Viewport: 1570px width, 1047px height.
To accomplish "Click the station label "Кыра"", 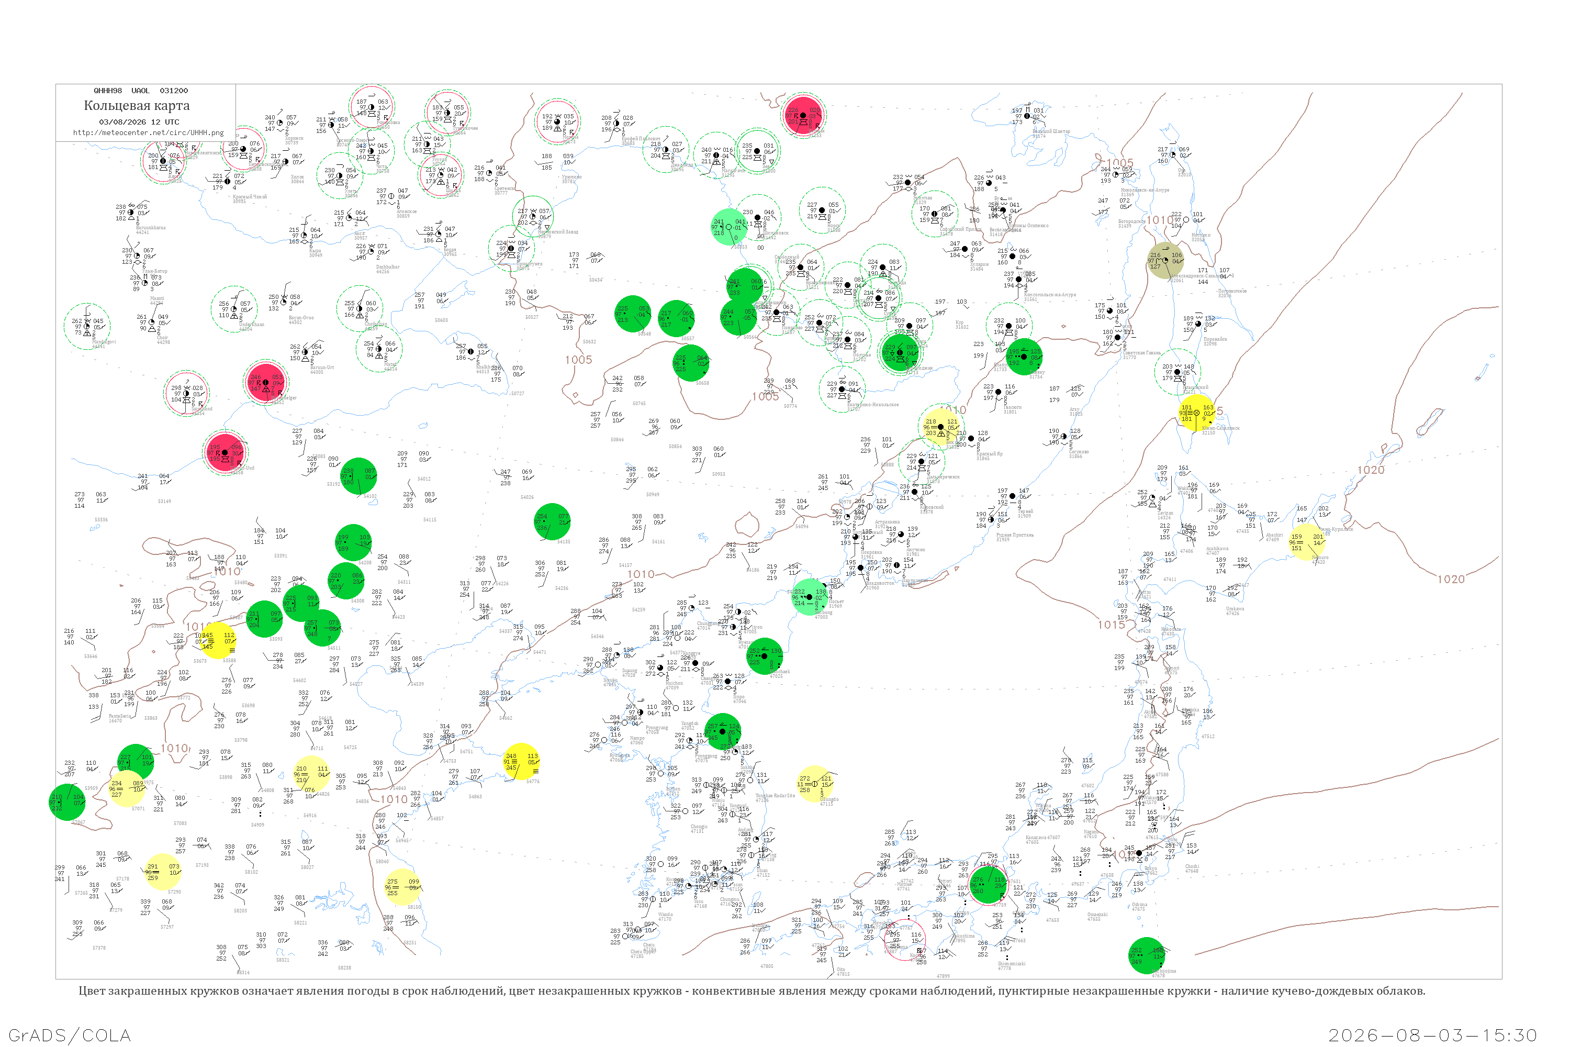I will coord(316,251).
